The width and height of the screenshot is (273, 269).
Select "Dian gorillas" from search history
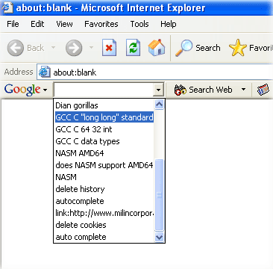[104, 105]
